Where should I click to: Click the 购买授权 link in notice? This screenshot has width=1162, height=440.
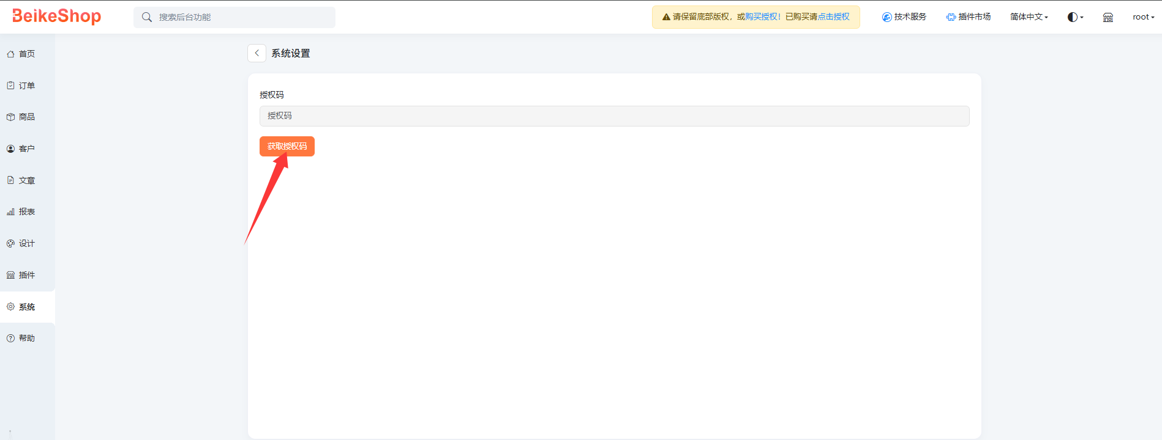click(x=761, y=17)
